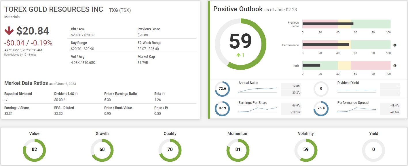Click the Materials sector label
This screenshot has width=408, height=166.
(x=12, y=17)
